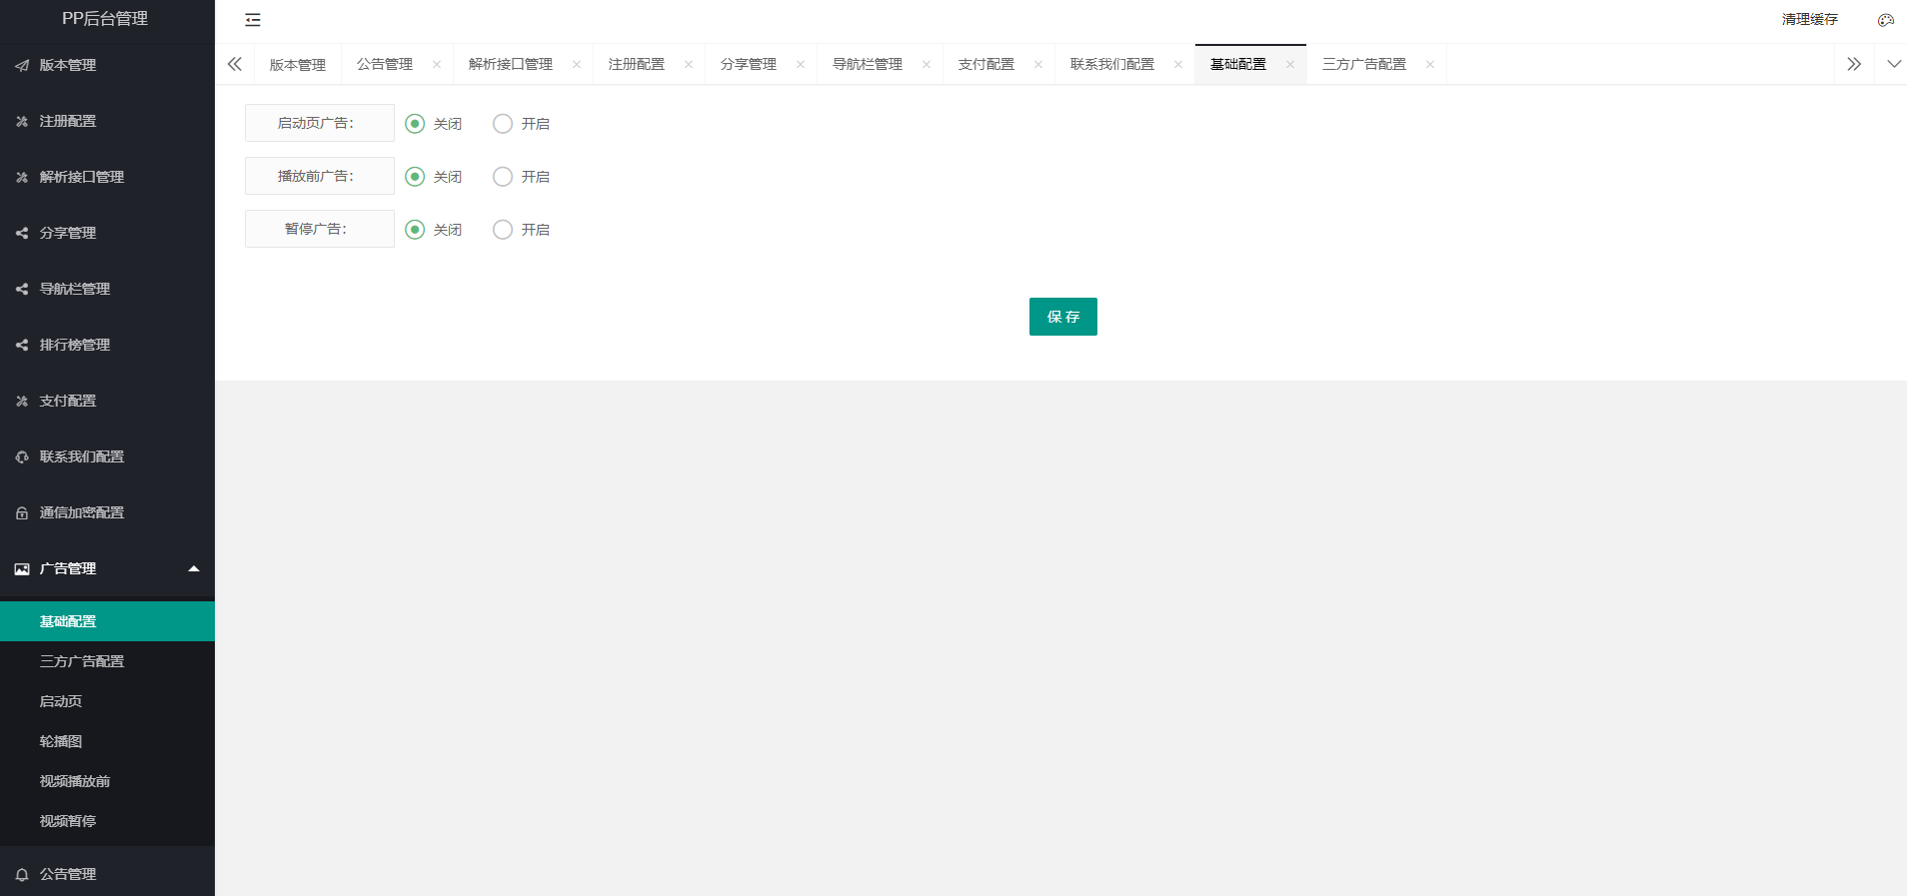Close the 分享管理 tab

coord(801,64)
